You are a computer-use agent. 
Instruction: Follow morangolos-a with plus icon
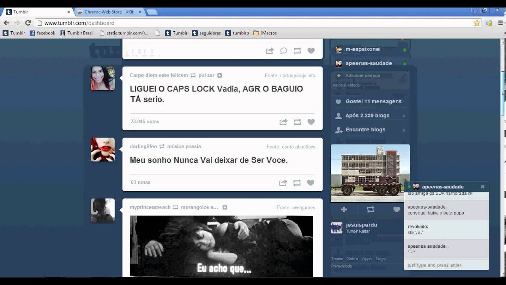pos(225,207)
